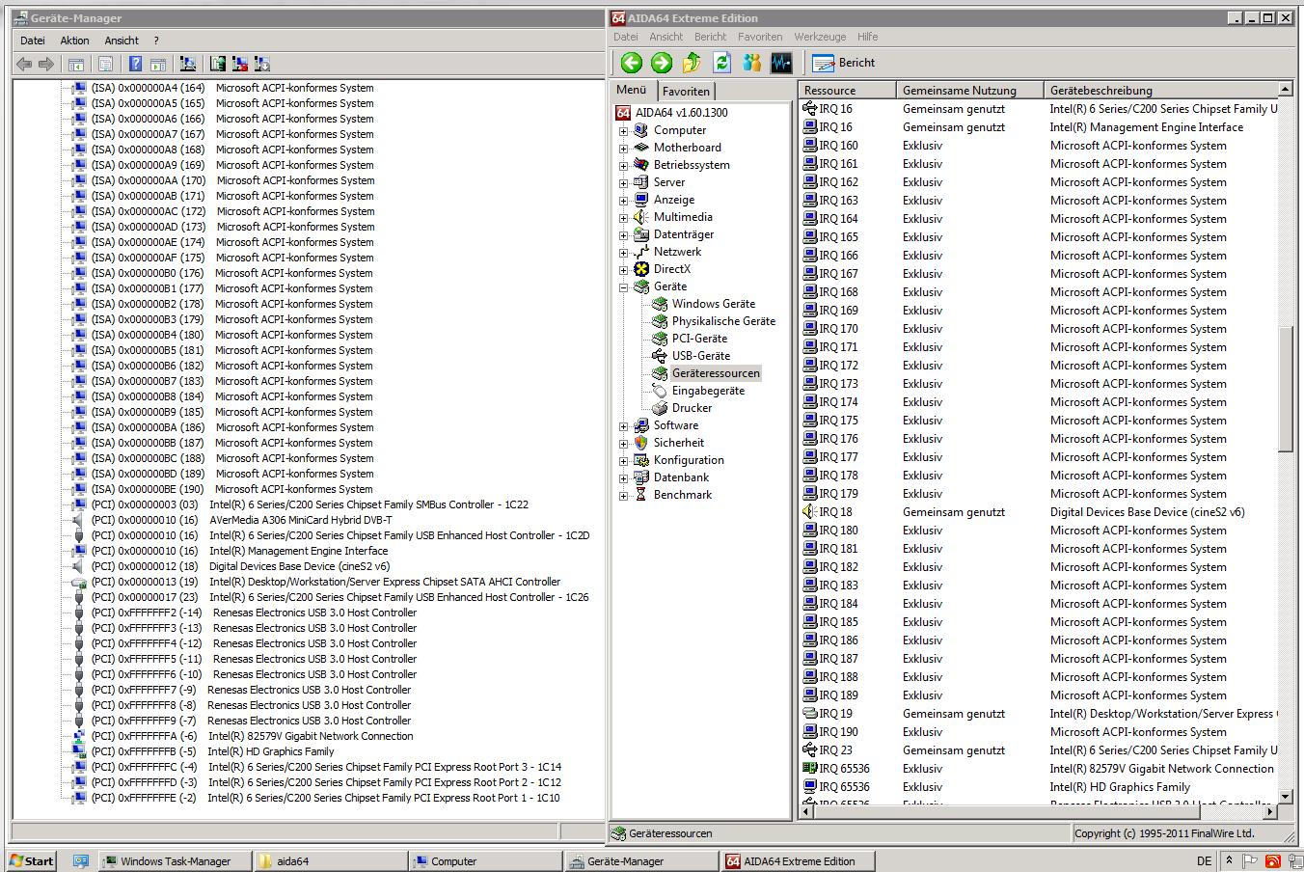Select USB-Geräte in tree

pyautogui.click(x=701, y=356)
